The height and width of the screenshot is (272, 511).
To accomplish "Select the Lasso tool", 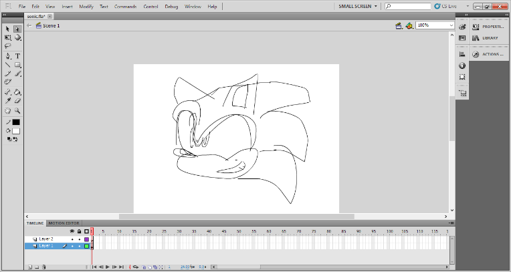I will (x=8, y=46).
